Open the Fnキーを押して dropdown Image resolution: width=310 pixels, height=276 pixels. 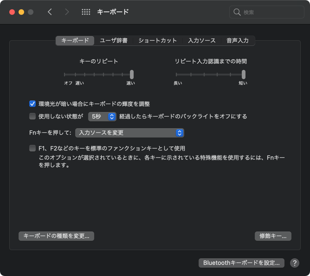pyautogui.click(x=129, y=133)
